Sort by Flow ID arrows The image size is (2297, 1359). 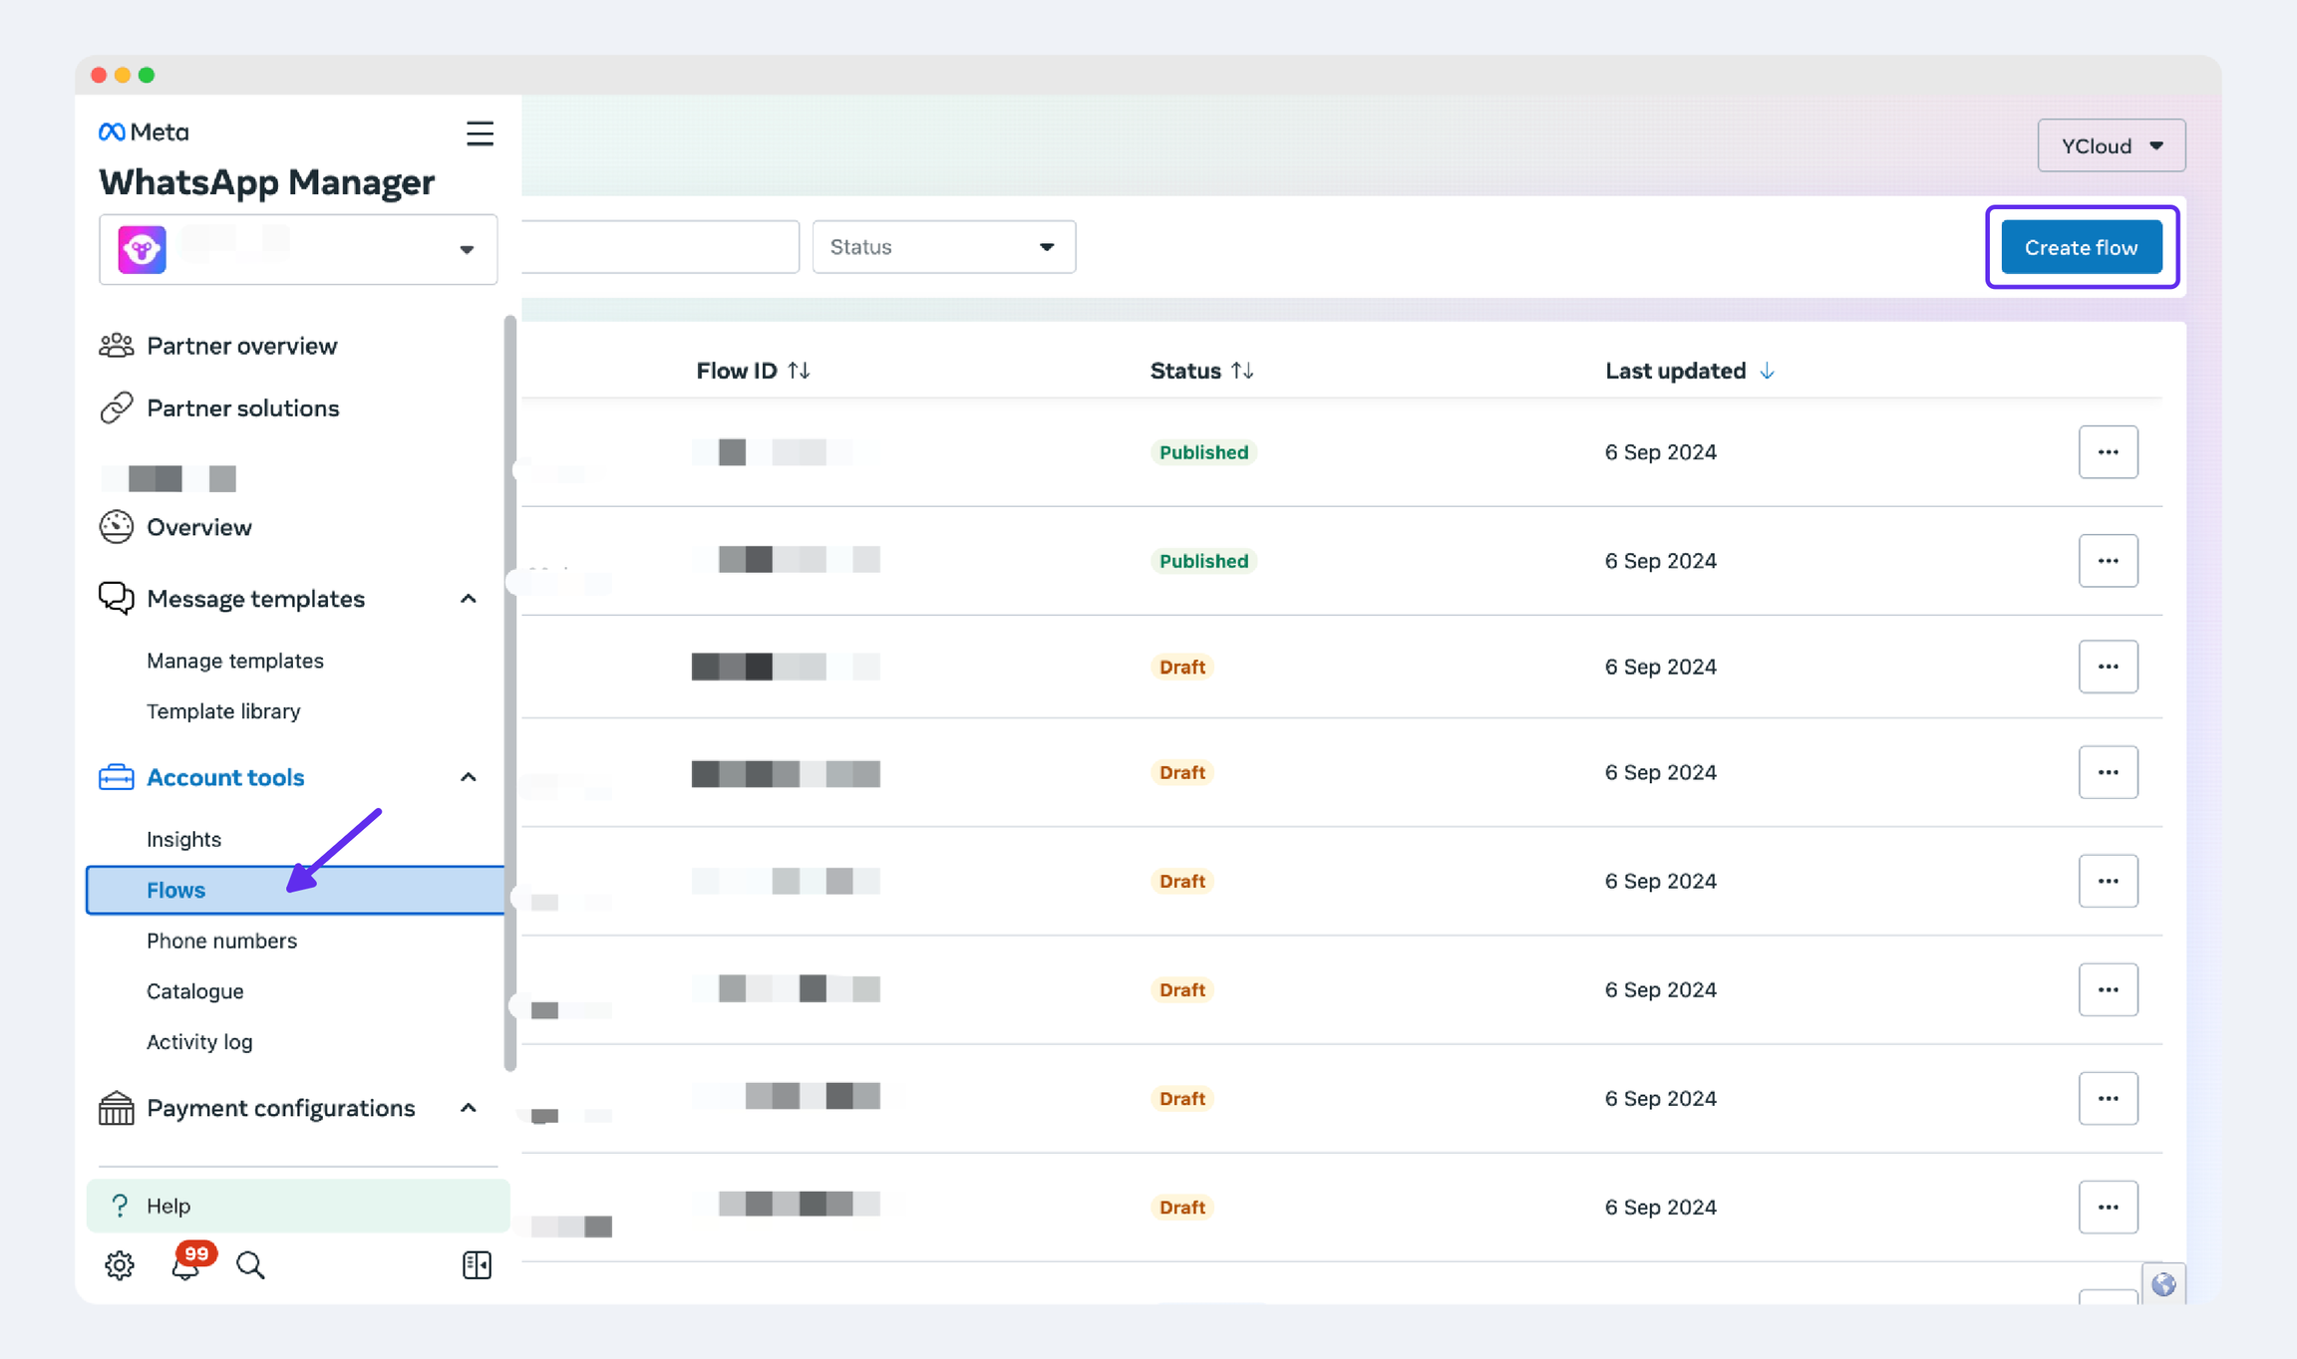[x=799, y=371]
